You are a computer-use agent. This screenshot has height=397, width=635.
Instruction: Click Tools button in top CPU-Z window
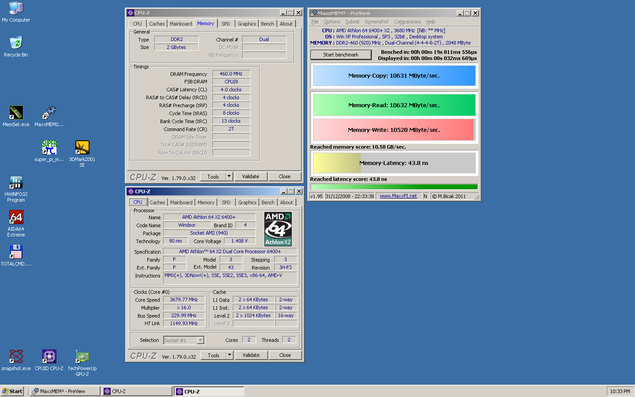(213, 176)
